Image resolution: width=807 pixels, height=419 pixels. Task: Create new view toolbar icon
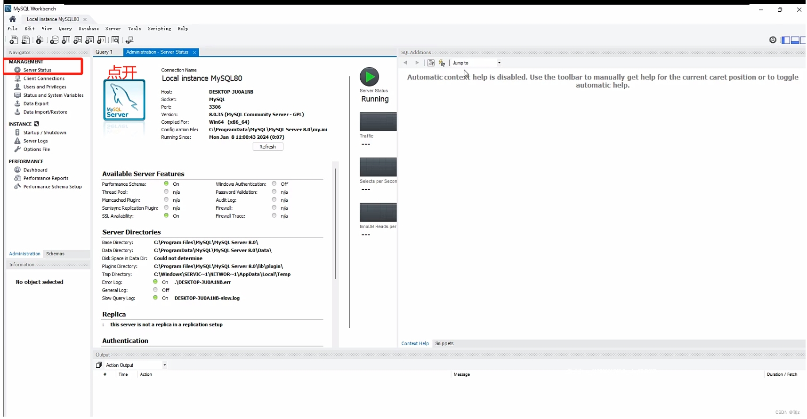click(x=78, y=40)
